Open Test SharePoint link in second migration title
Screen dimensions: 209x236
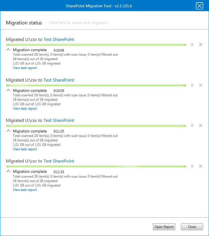click(59, 80)
